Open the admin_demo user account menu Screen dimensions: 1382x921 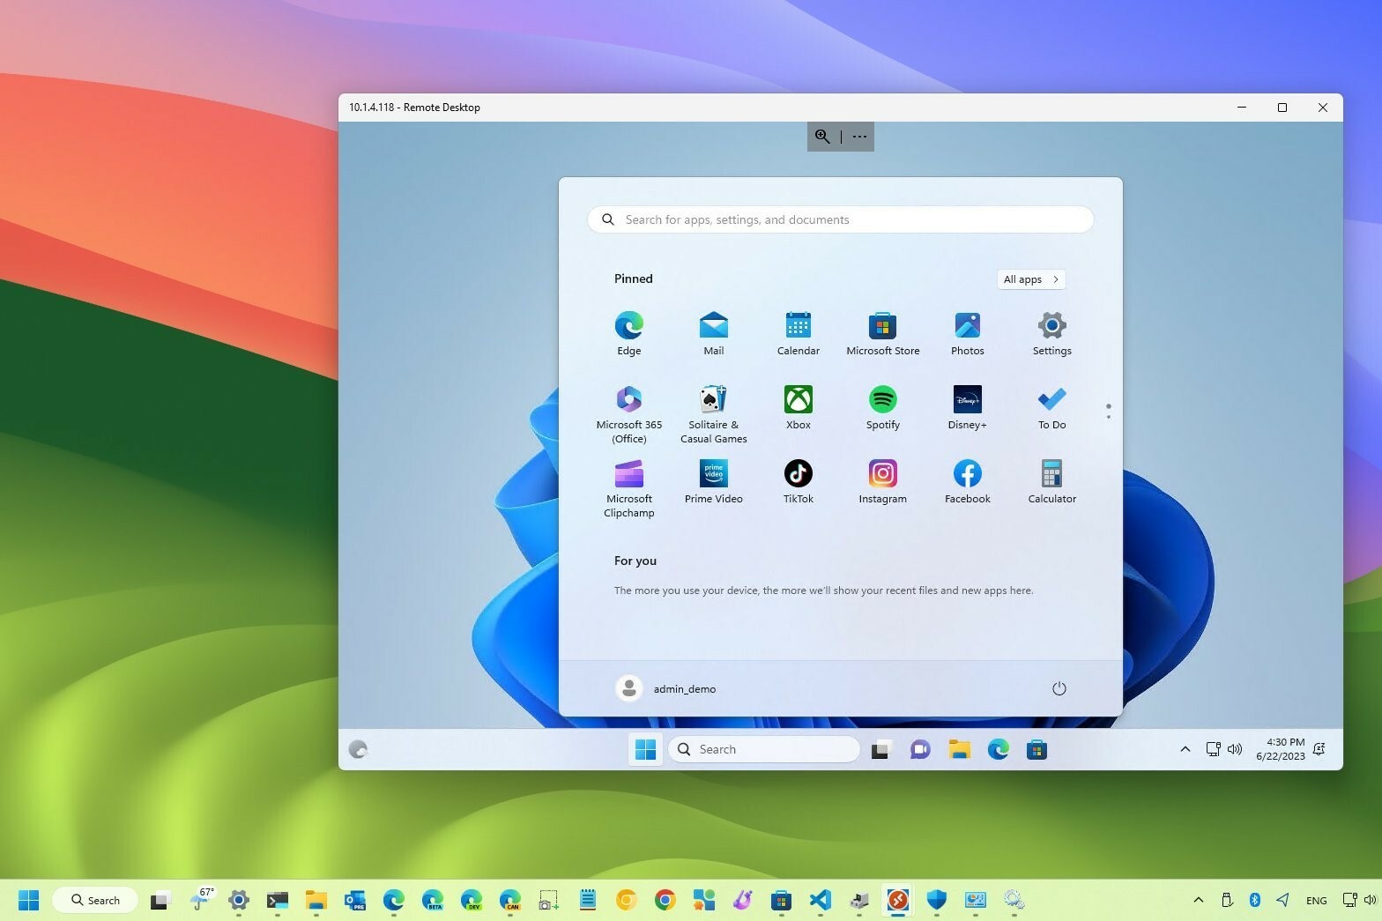pos(666,688)
